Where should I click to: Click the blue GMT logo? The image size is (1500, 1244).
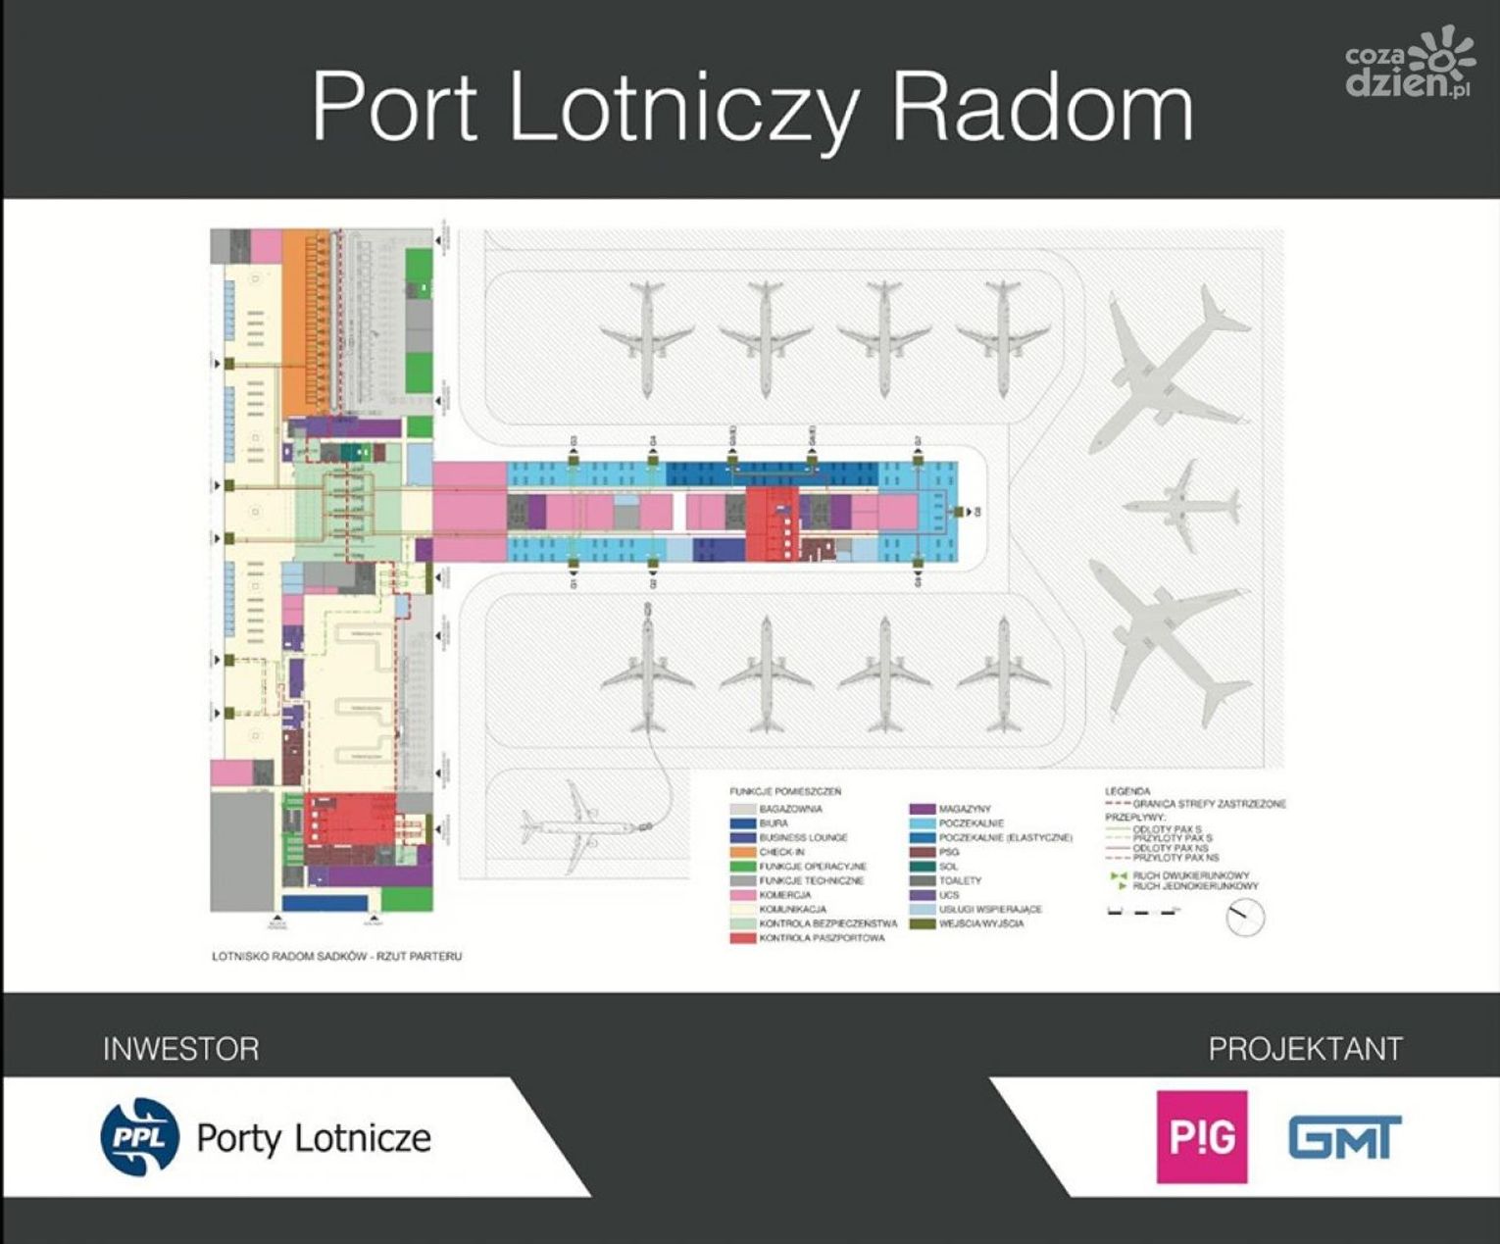coord(1344,1137)
